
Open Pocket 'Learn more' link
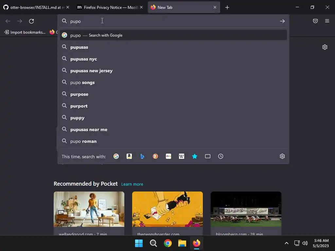click(132, 184)
